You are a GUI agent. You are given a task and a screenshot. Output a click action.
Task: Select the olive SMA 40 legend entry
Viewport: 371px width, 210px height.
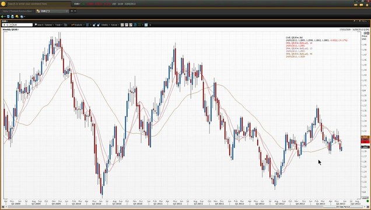pyautogui.click(x=299, y=54)
